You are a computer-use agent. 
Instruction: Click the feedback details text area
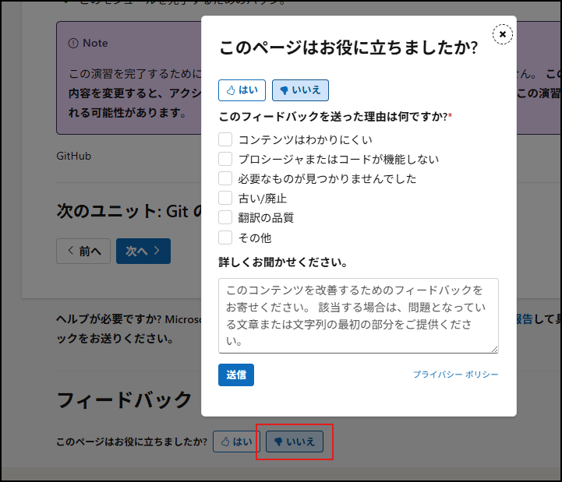(359, 315)
